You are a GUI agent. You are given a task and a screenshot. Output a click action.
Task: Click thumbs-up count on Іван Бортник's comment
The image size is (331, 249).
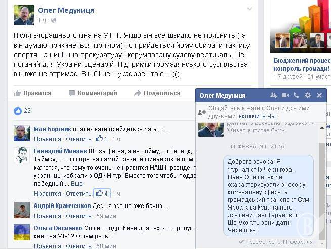pos(102,139)
